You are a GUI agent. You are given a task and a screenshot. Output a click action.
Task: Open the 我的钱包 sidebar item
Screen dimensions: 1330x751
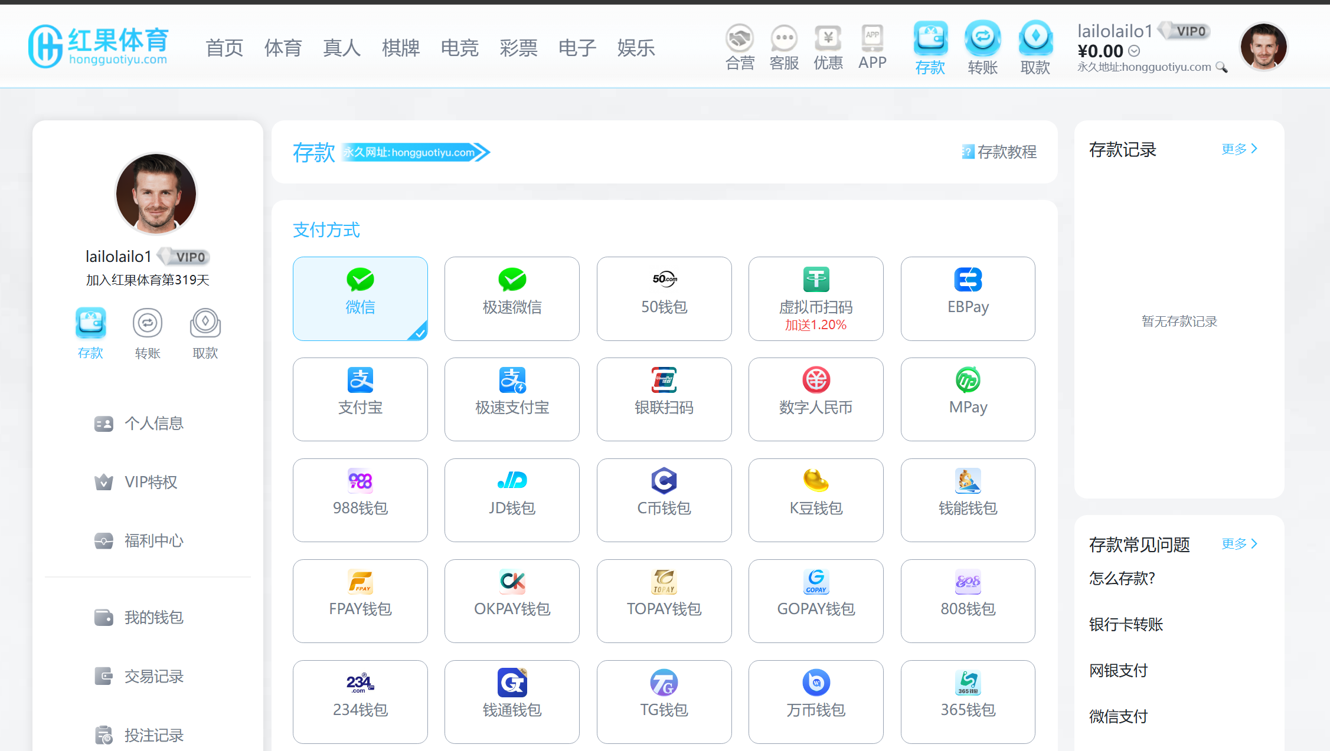point(139,618)
